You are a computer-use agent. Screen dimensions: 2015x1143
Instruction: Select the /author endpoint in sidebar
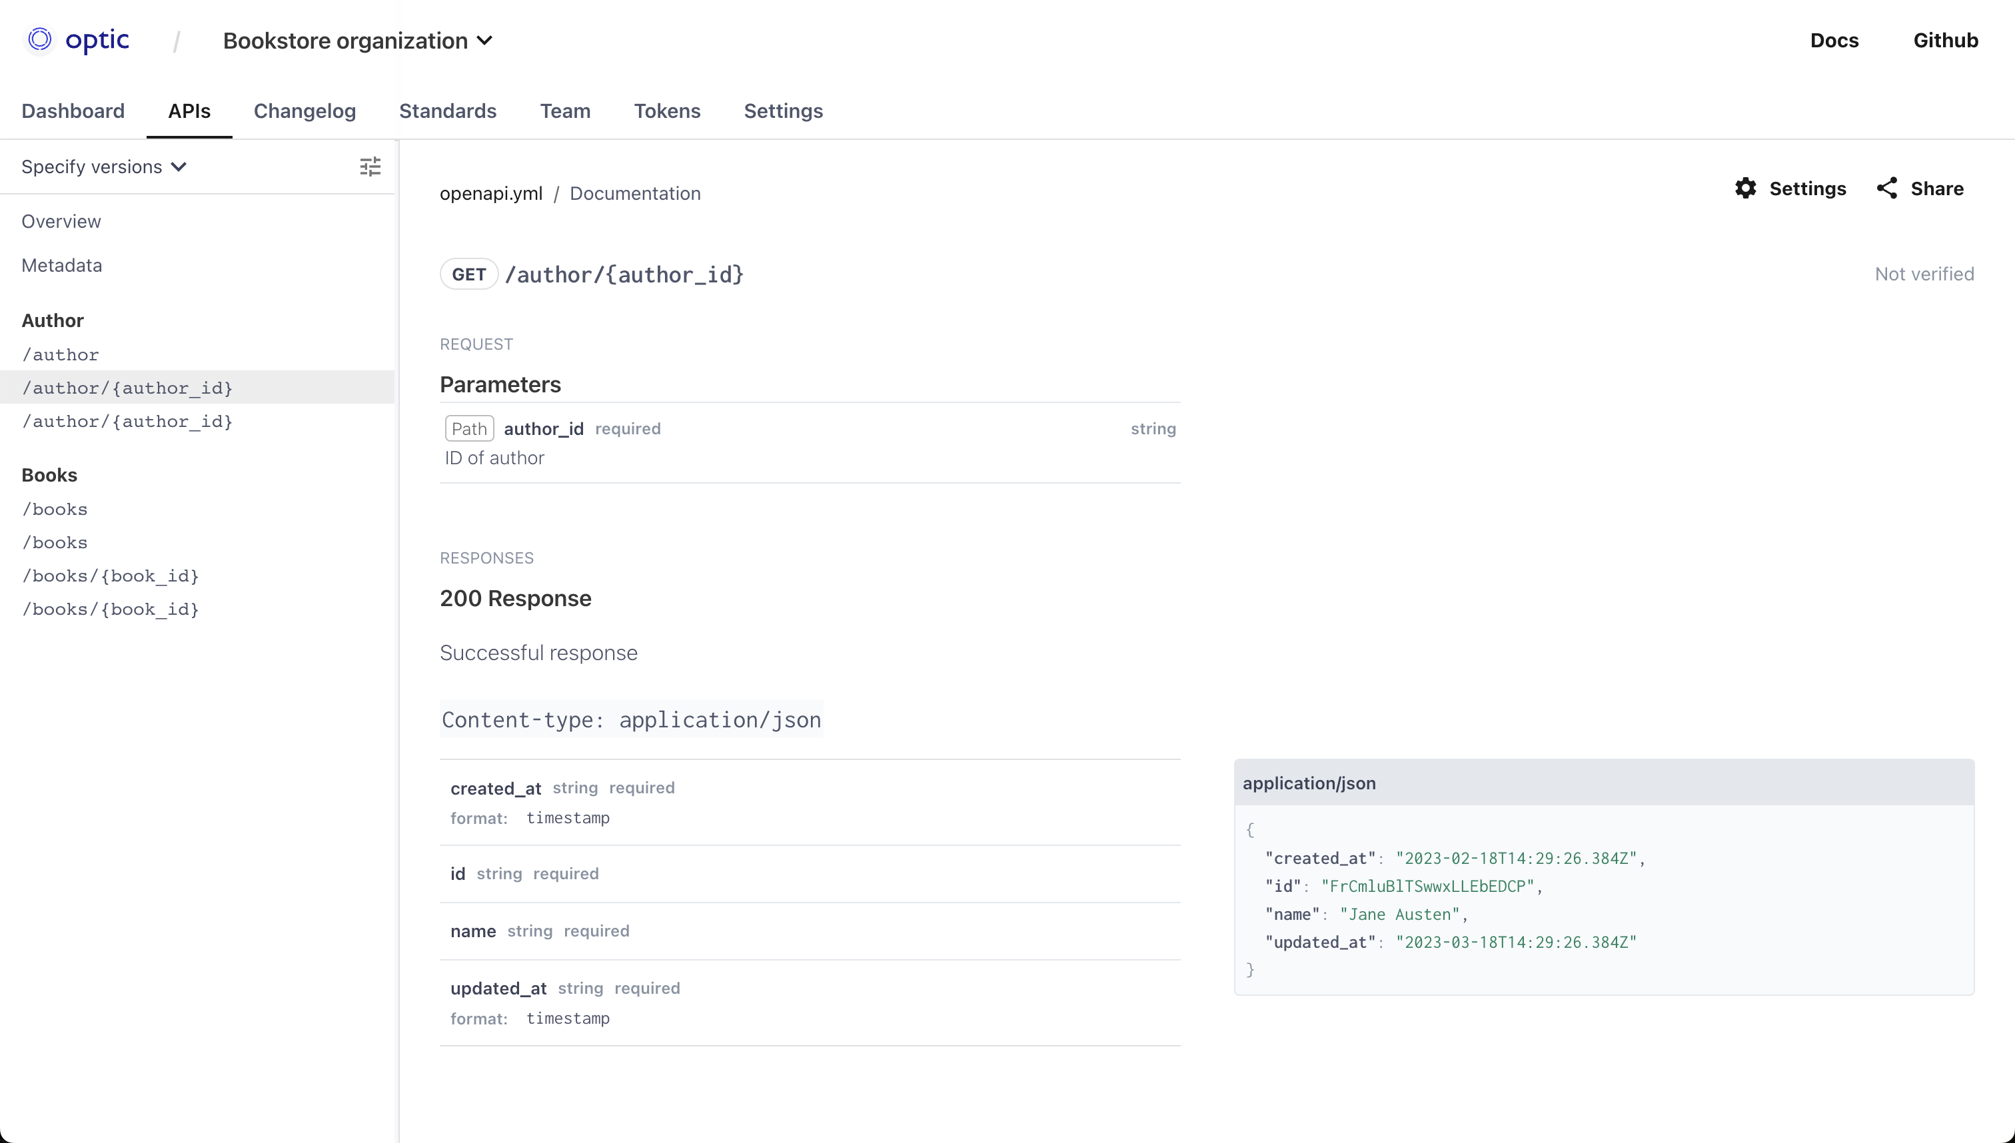(61, 355)
